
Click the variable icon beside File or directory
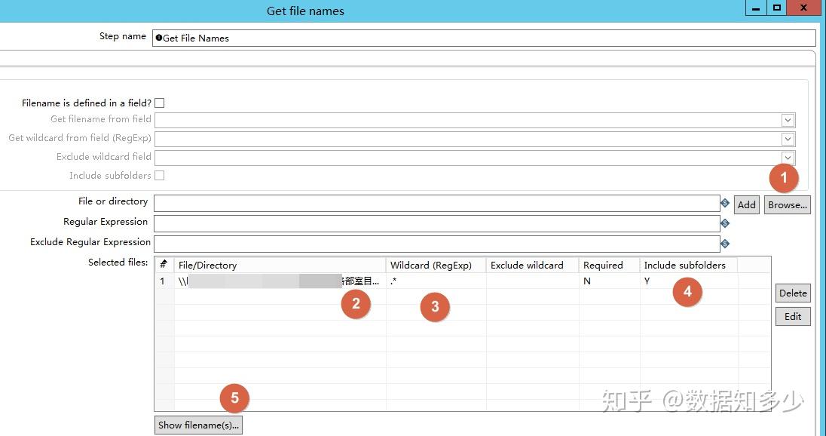(x=724, y=203)
